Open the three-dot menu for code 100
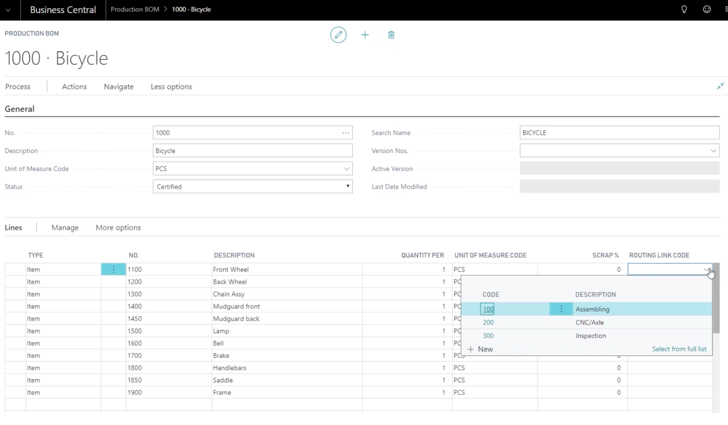The height and width of the screenshot is (425, 728). tap(561, 309)
